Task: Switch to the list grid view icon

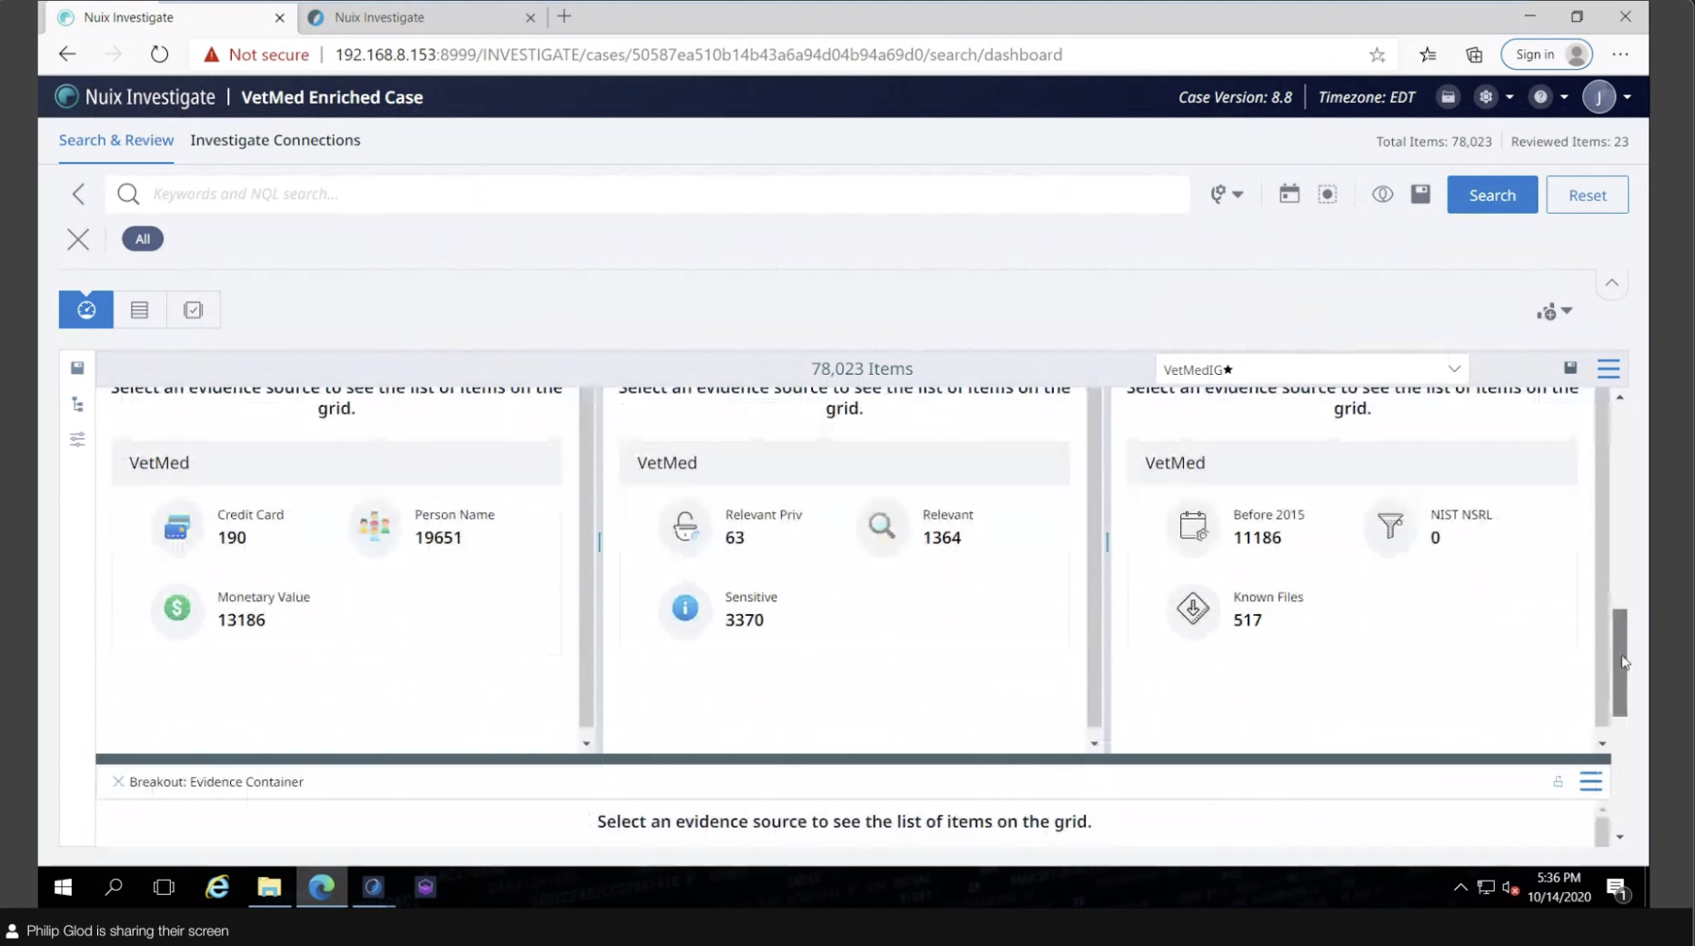Action: pos(139,310)
